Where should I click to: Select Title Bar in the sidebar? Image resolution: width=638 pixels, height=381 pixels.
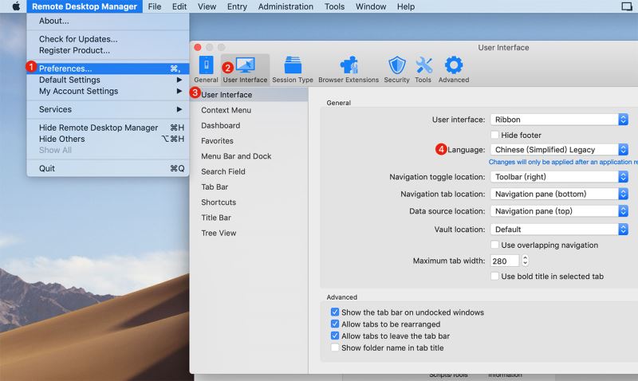(x=249, y=218)
